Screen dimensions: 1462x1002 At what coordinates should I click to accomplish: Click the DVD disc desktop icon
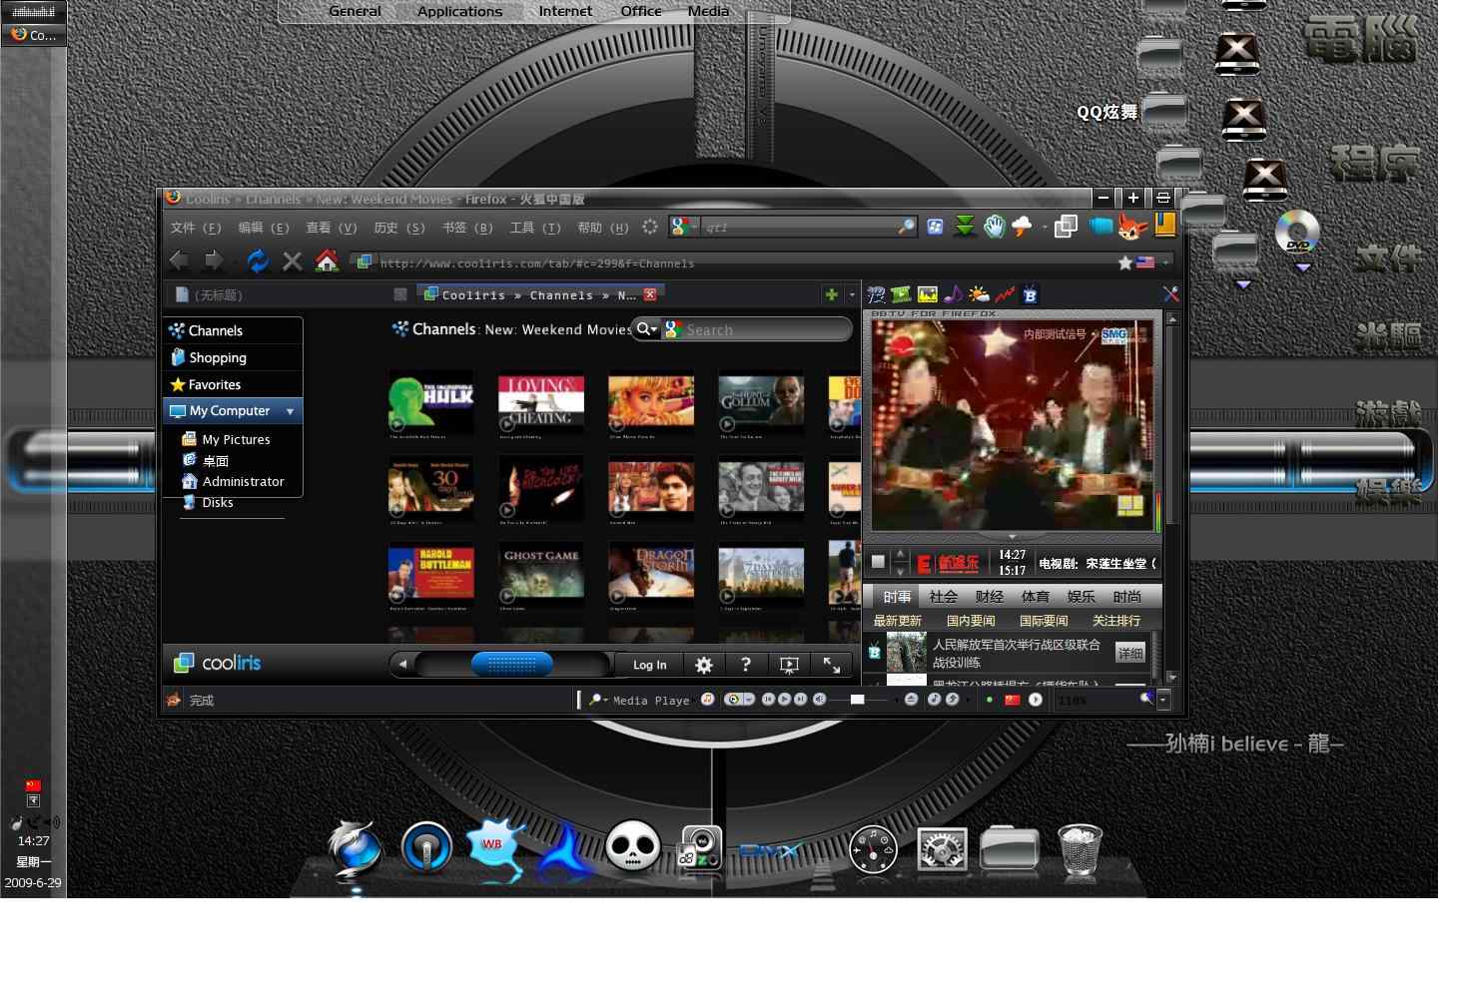coord(1297,233)
